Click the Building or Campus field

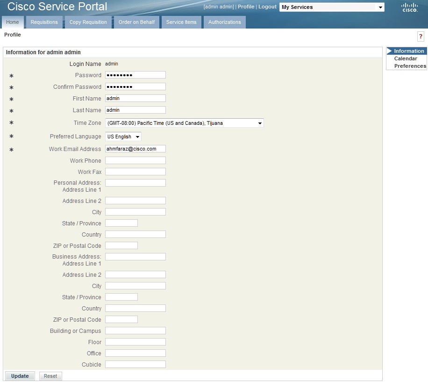pyautogui.click(x=136, y=331)
